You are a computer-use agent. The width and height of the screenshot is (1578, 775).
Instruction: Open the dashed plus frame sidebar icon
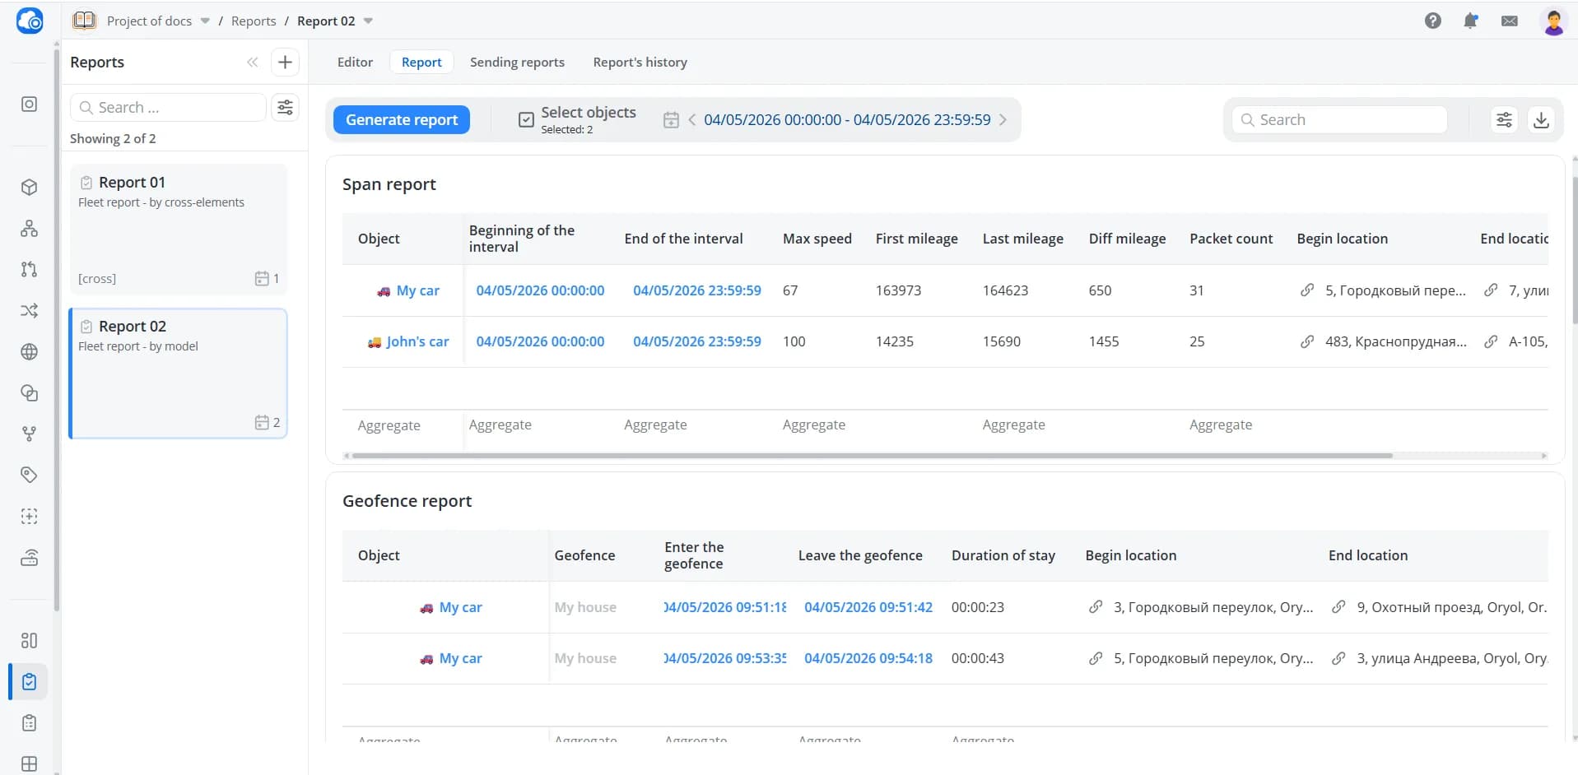click(29, 517)
